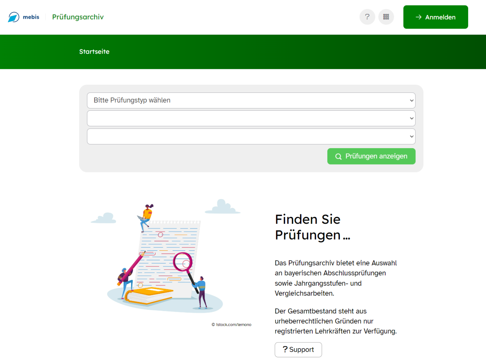Viewport: 486px width, 361px height.
Task: Click the Prüfungen anzeigen button
Action: [x=371, y=156]
